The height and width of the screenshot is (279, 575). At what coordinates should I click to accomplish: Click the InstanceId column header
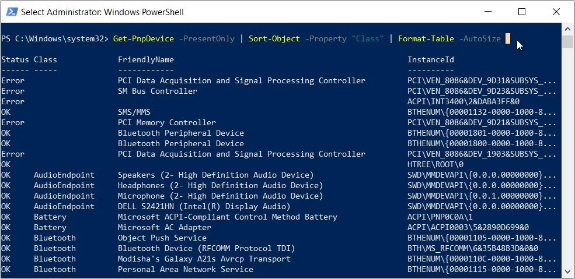[x=430, y=59]
